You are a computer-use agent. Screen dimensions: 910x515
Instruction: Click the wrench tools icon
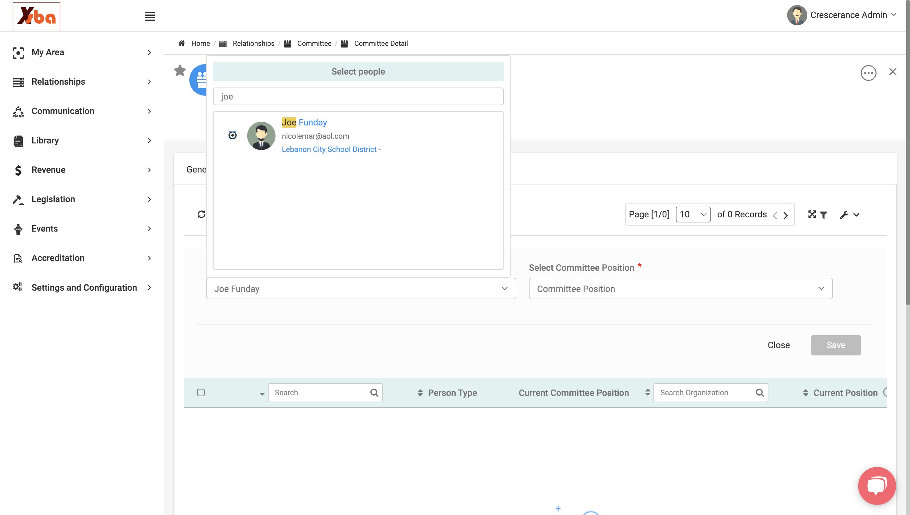pyautogui.click(x=844, y=215)
